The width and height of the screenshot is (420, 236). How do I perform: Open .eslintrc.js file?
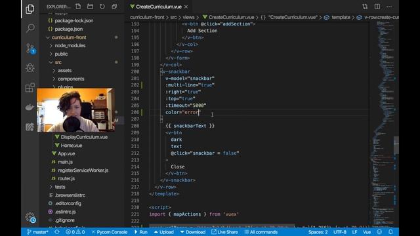click(x=66, y=212)
